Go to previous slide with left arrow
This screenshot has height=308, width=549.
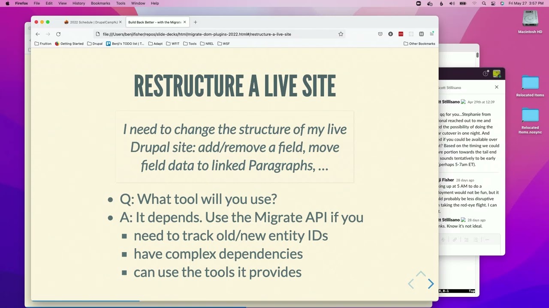[411, 284]
